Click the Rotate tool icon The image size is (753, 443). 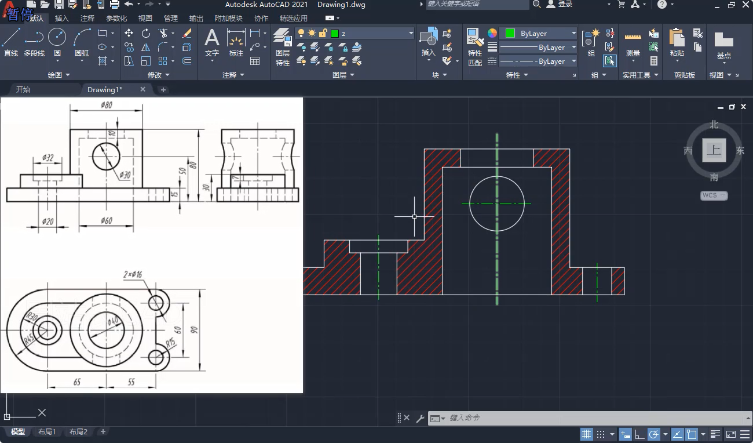[146, 33]
